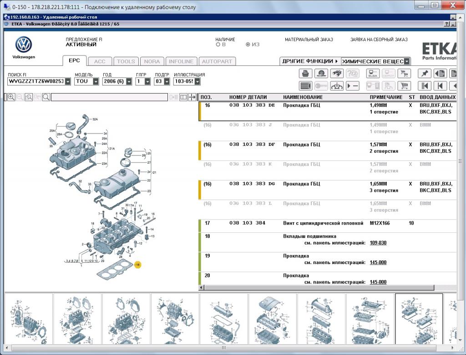Image resolution: width=466 pixels, height=355 pixels.
Task: Open the ИЛЛЮСТРАЦИЯ 103-05 dropdown
Action: point(198,81)
